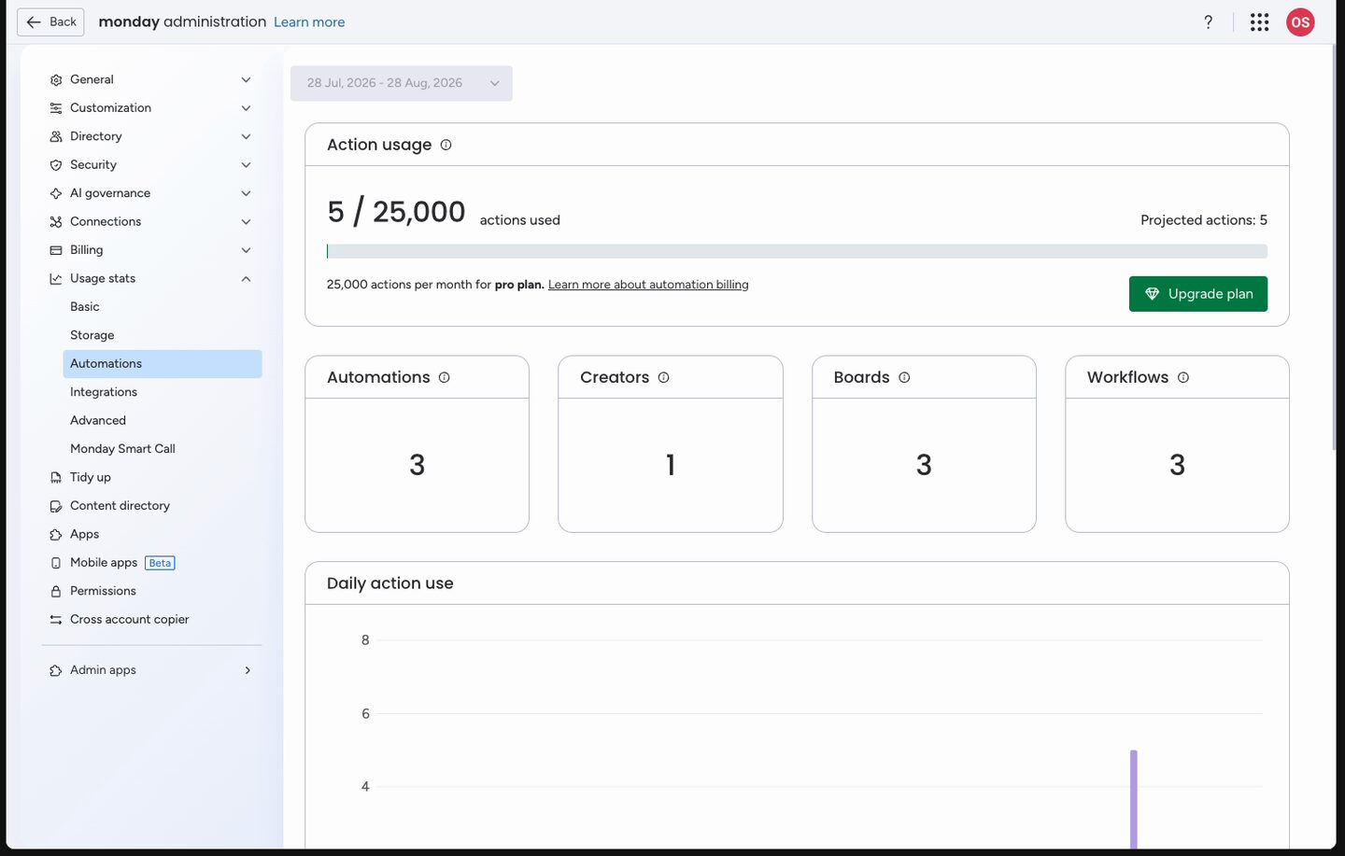Click the "Projected actions: 5" text

(1204, 220)
